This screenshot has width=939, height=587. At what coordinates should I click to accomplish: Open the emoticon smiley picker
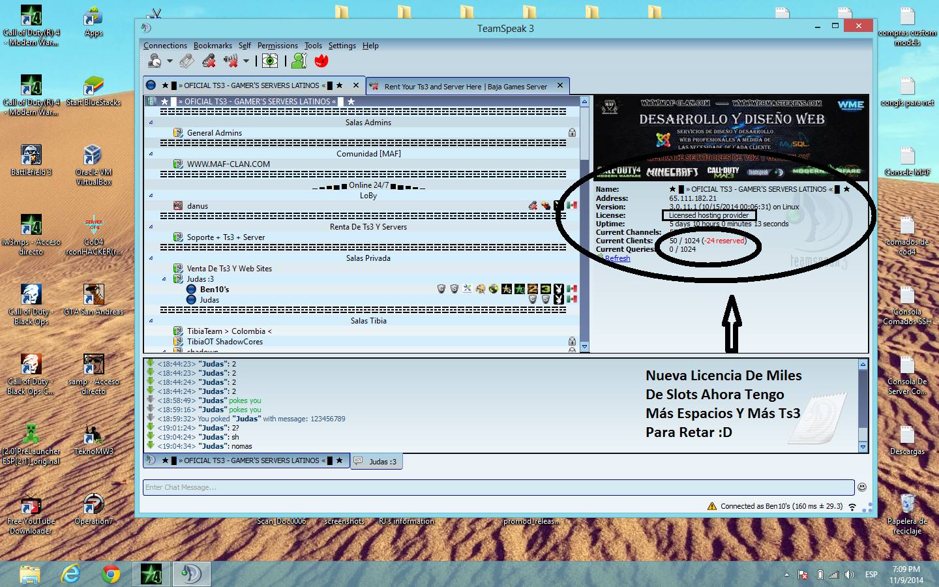pyautogui.click(x=862, y=487)
